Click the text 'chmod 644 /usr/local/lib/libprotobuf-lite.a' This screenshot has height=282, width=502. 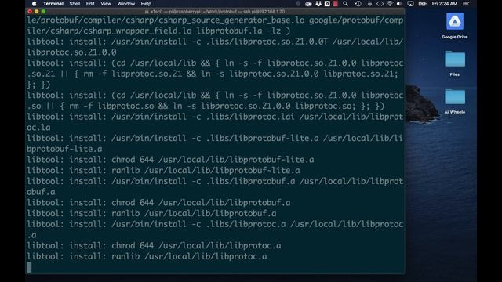[x=213, y=160]
